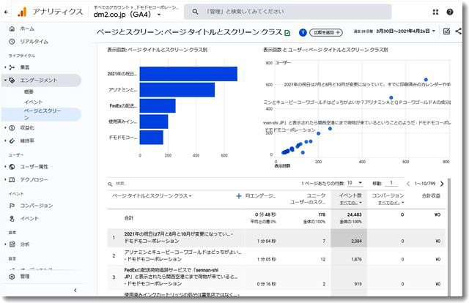Open イベント under engagement

click(33, 102)
